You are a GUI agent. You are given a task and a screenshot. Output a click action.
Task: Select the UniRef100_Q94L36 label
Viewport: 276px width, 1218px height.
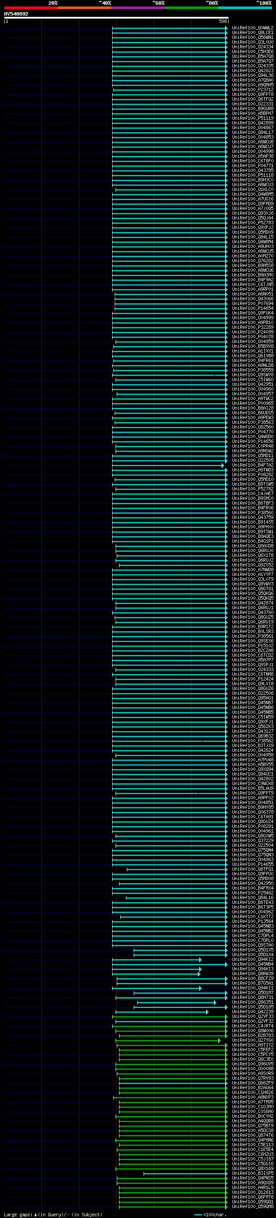pos(253,76)
